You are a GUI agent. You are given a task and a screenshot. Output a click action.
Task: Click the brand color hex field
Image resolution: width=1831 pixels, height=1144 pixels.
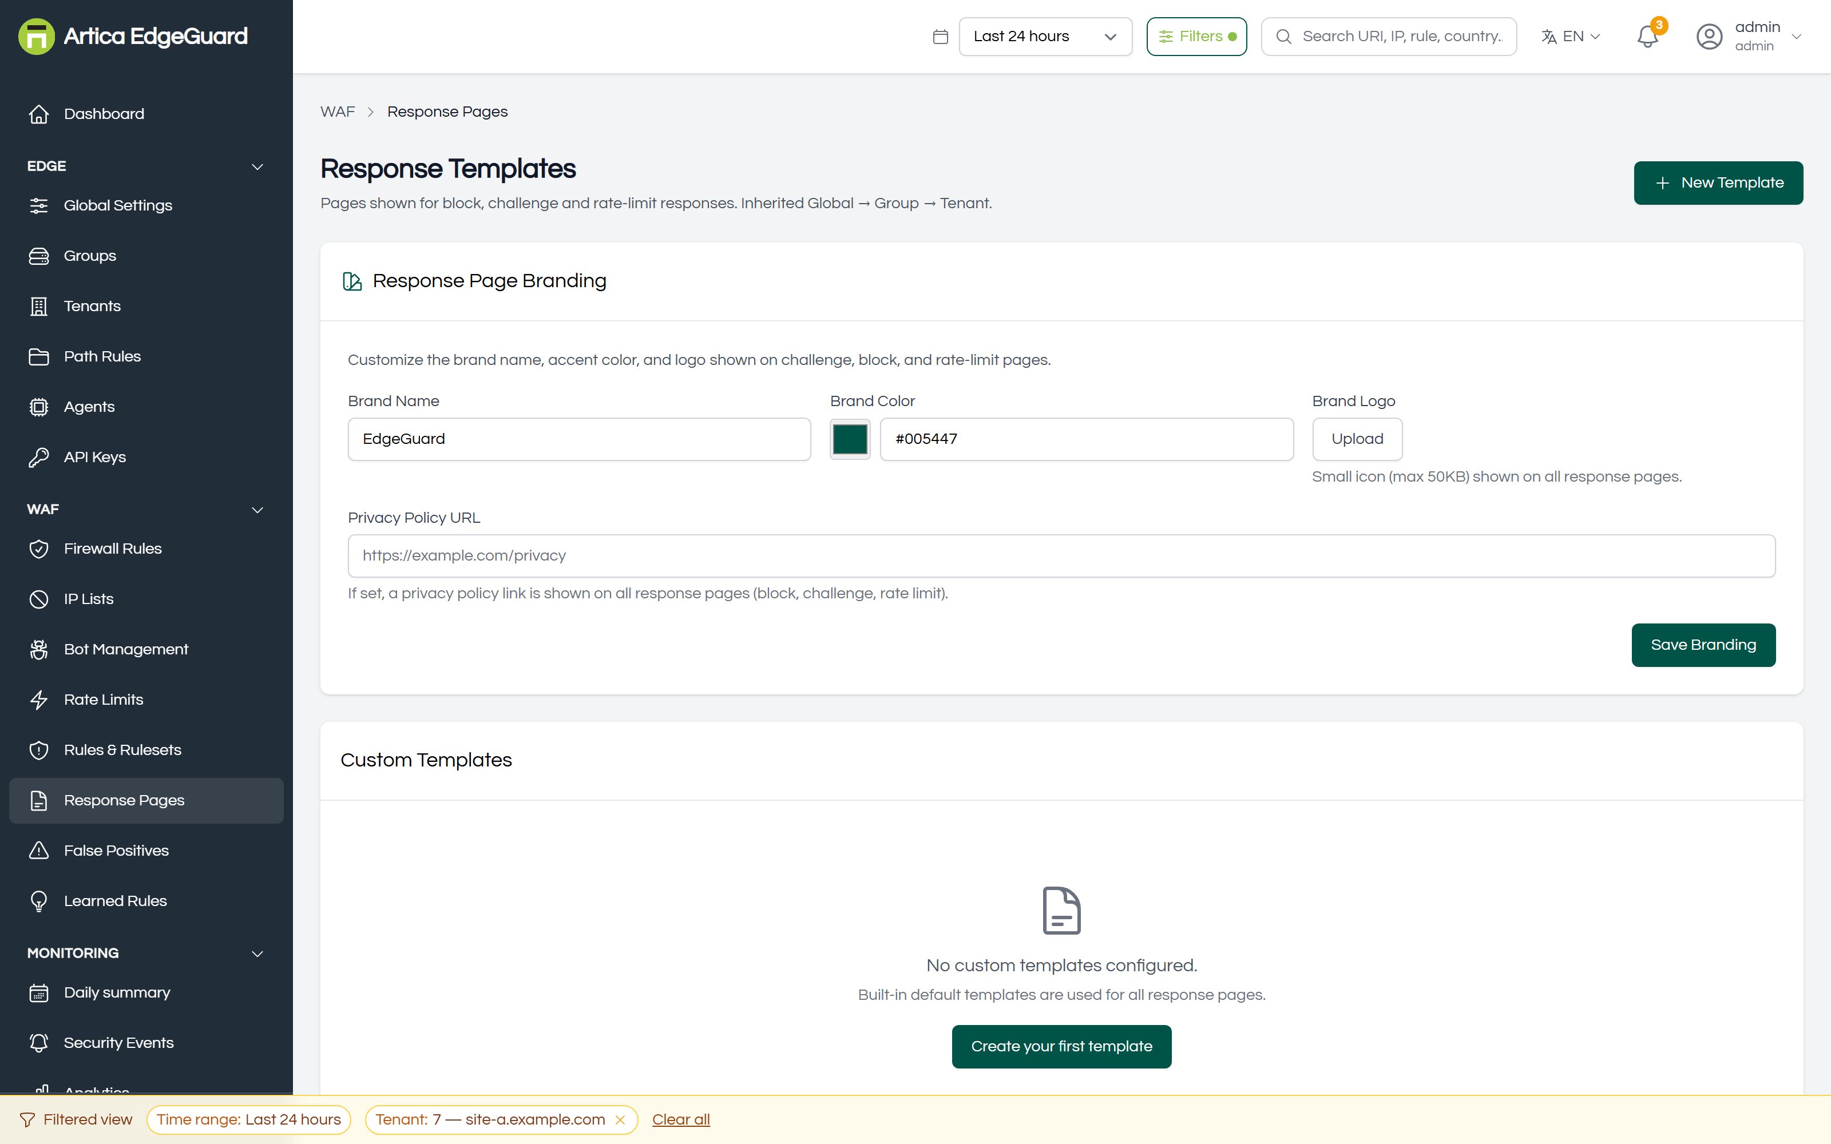pos(1087,439)
